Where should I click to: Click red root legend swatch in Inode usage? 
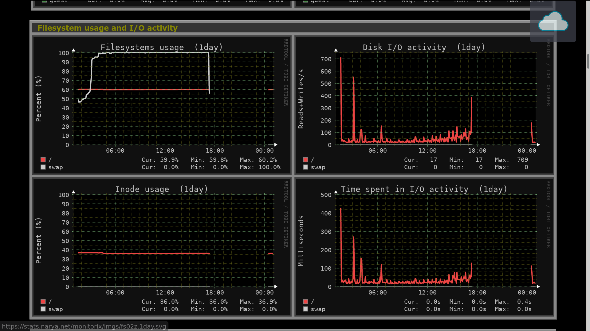(x=43, y=302)
